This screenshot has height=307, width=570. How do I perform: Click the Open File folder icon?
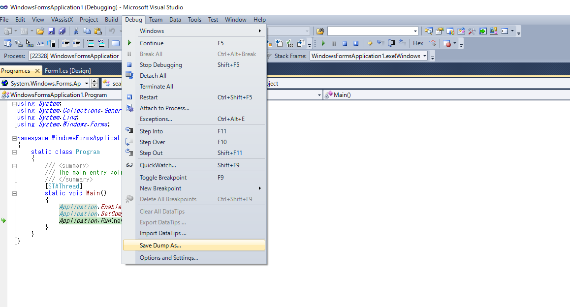tap(40, 31)
